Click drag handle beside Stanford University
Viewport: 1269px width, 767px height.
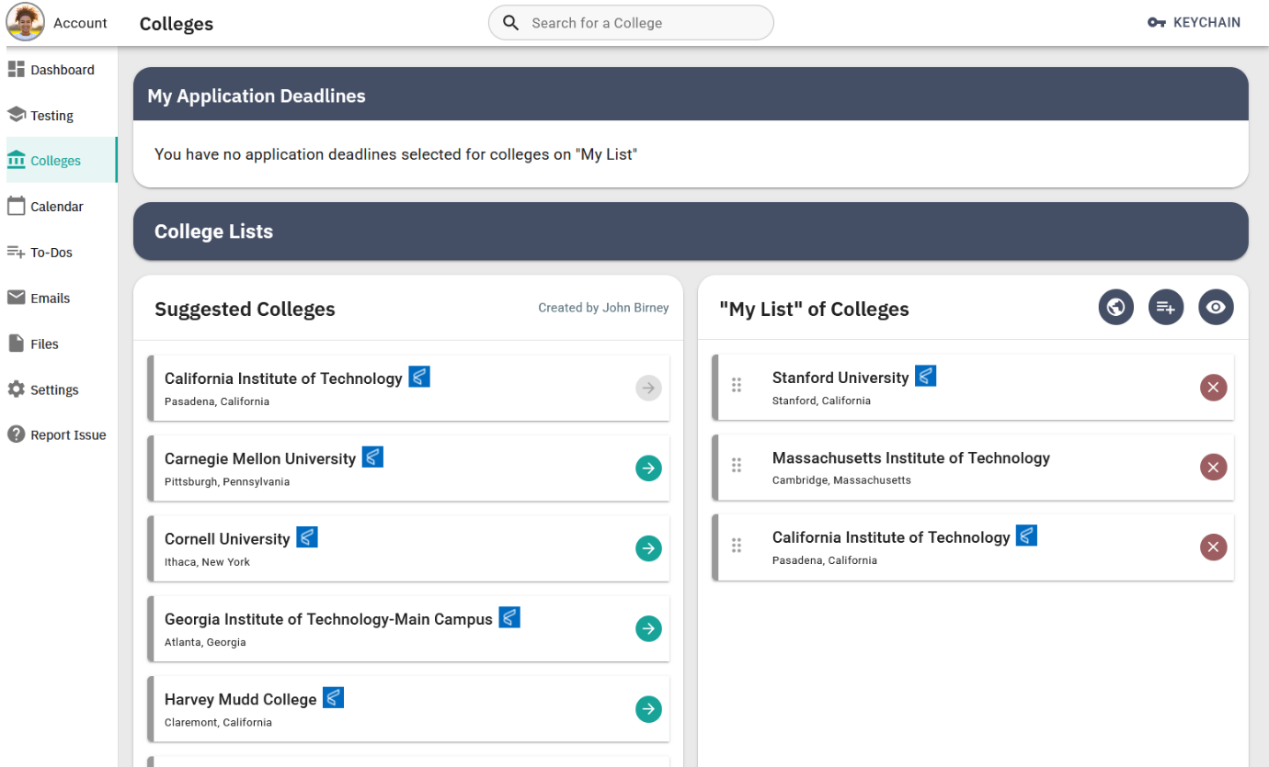(x=737, y=386)
